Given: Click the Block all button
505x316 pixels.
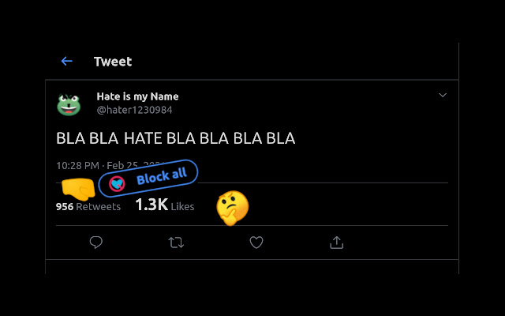Looking at the screenshot, I should point(148,178).
